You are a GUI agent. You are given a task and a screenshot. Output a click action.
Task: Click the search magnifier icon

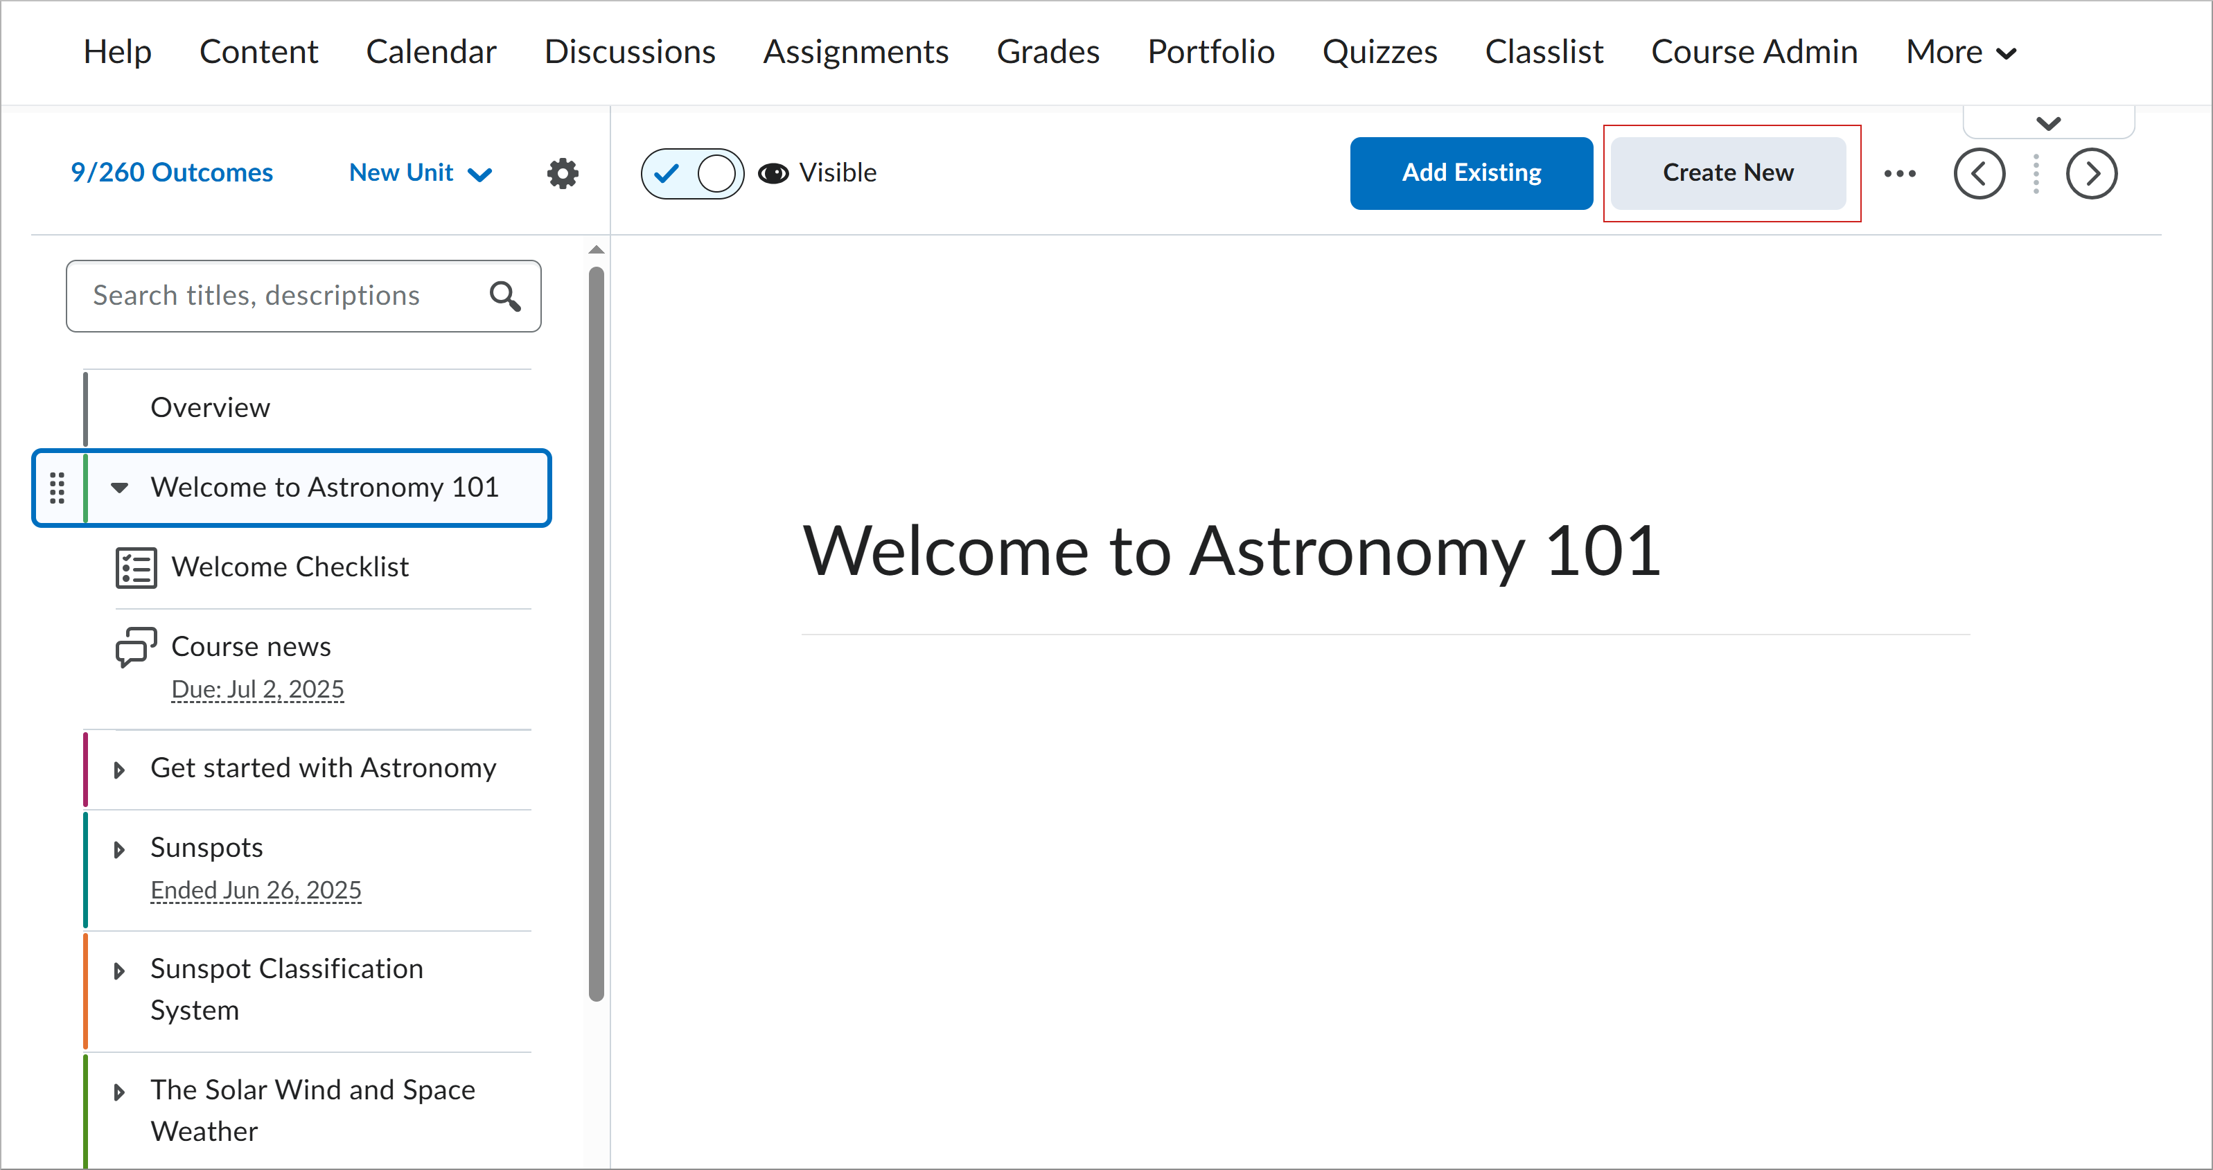click(505, 296)
